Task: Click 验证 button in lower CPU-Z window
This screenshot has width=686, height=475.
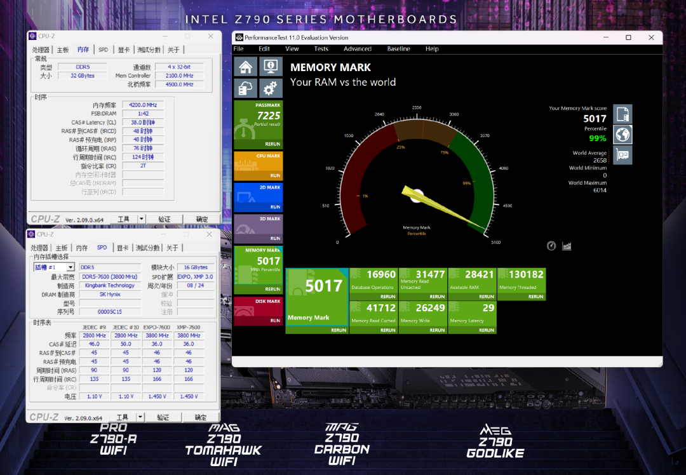Action: coord(163,417)
